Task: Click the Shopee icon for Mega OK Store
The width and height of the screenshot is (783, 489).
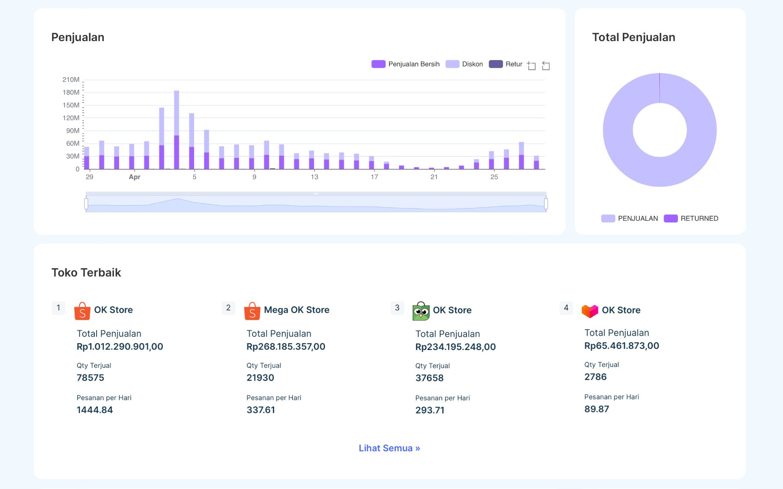Action: [x=252, y=311]
